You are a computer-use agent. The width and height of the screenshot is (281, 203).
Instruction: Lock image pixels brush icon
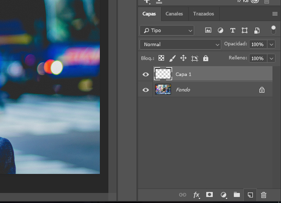(173, 58)
